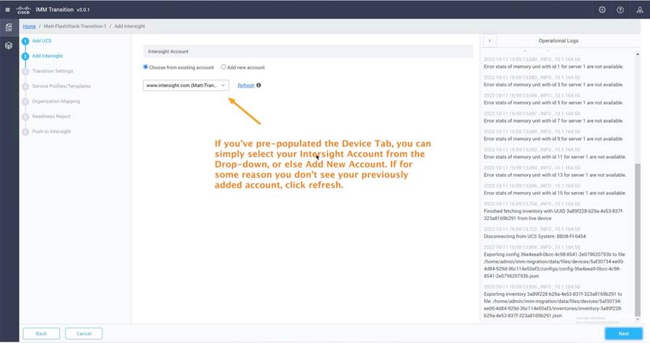Select Organization Mapping step
This screenshot has height=343, width=650.
56,102
